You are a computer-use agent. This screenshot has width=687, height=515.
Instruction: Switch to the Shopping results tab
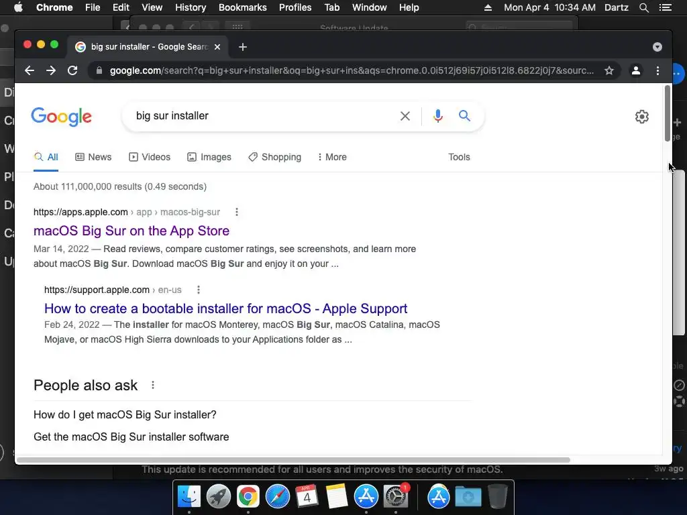click(x=274, y=157)
